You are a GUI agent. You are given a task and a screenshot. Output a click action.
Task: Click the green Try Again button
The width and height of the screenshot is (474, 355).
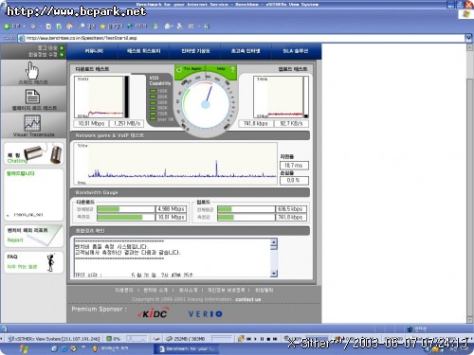point(190,69)
